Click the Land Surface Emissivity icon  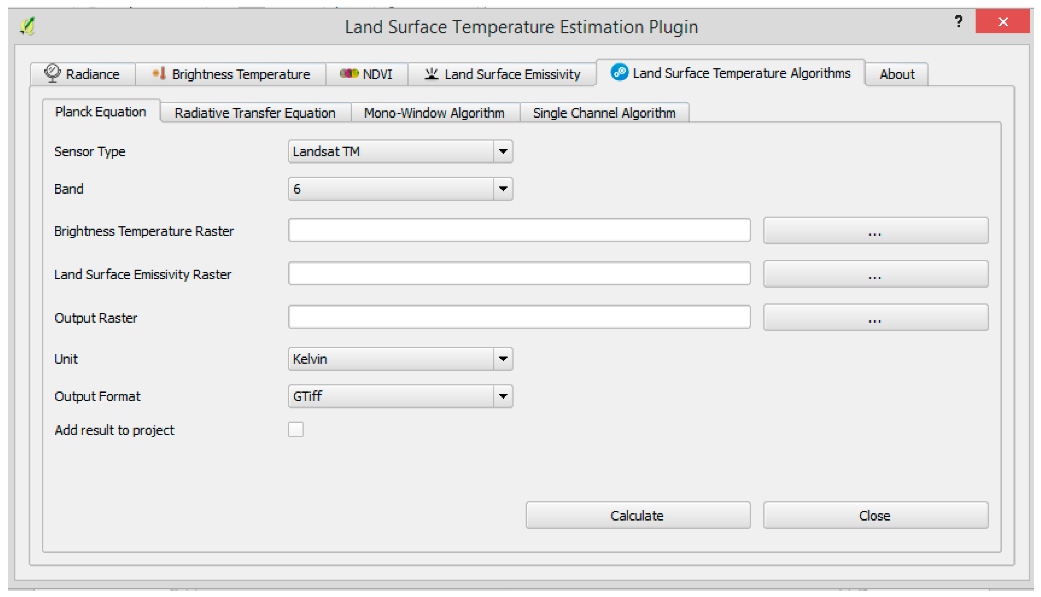pos(431,74)
